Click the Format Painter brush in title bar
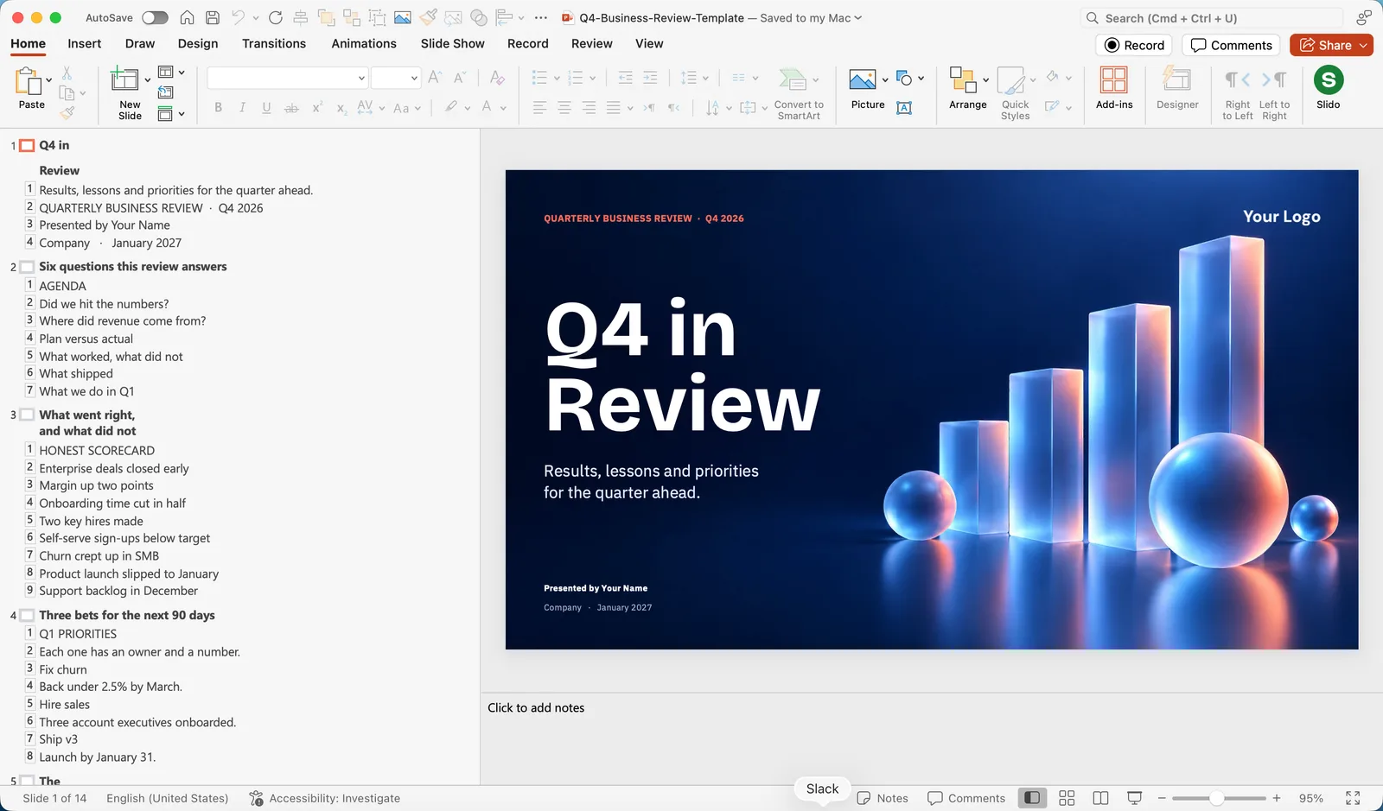Image resolution: width=1383 pixels, height=811 pixels. pos(428,17)
